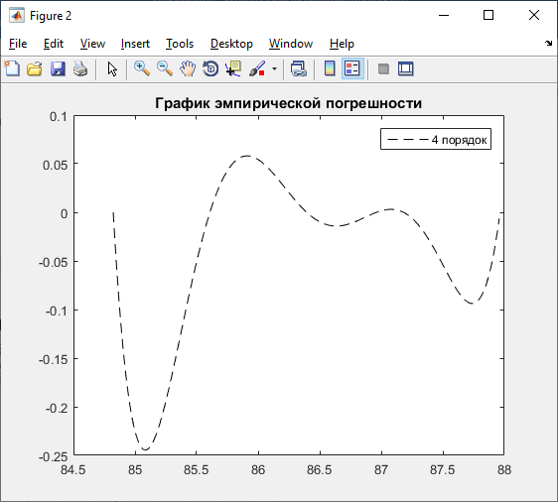
Task: Insert Colorbar using toolbar icon
Action: click(330, 68)
